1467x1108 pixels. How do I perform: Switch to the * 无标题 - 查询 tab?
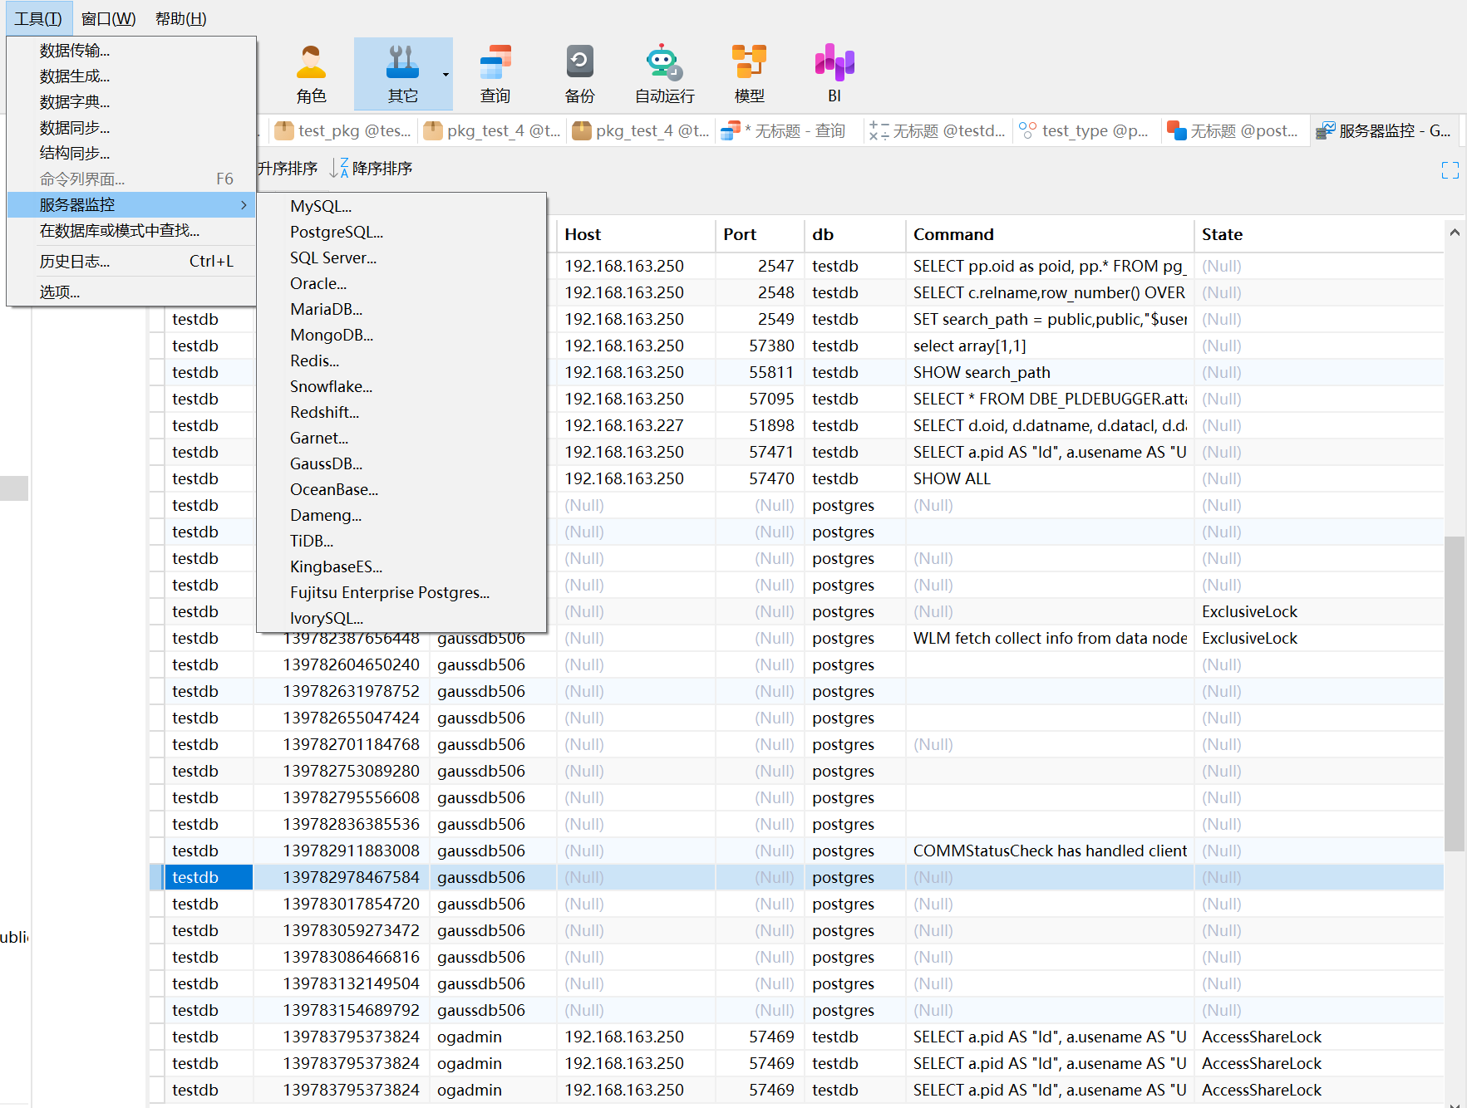[x=785, y=130]
